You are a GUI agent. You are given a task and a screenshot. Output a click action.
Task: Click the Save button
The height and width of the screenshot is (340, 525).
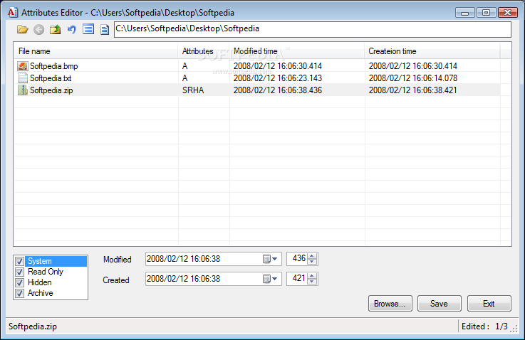click(x=440, y=304)
